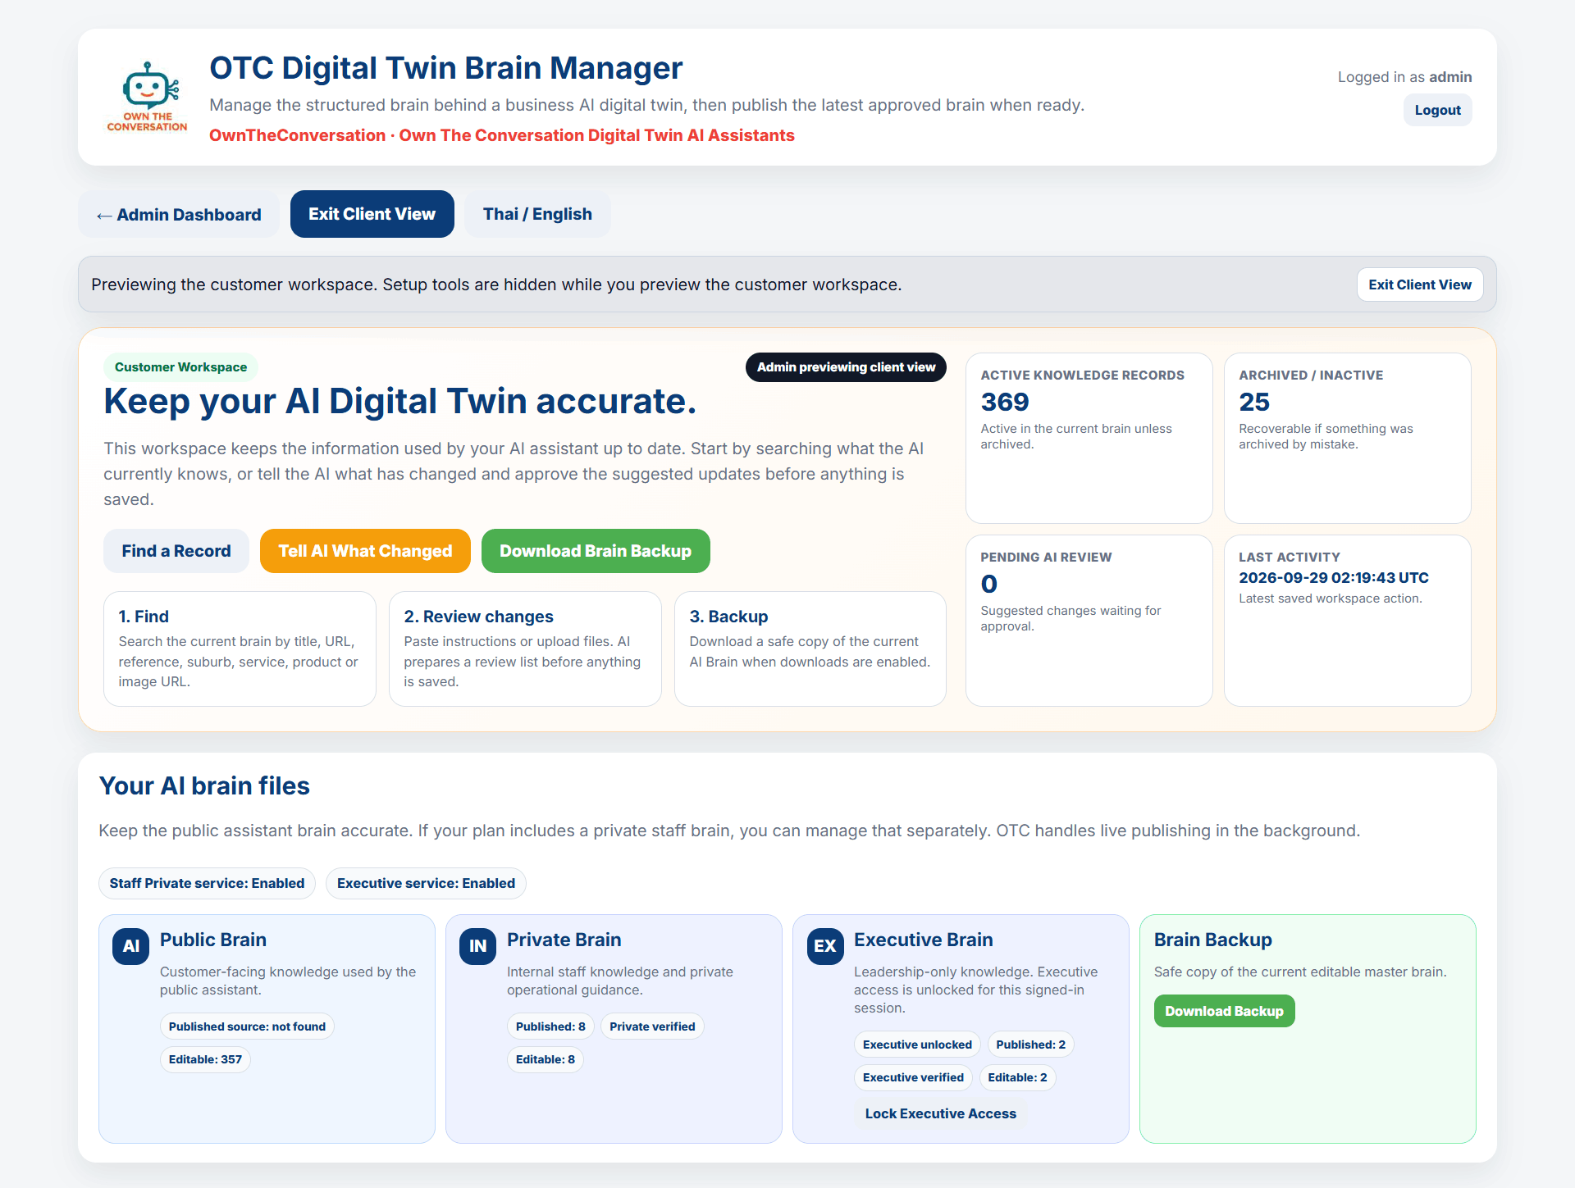Click Published source: not found tag

tap(247, 1026)
